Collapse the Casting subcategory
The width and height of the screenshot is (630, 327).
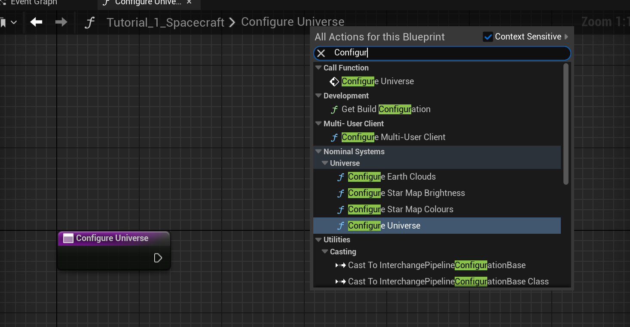[x=325, y=252]
